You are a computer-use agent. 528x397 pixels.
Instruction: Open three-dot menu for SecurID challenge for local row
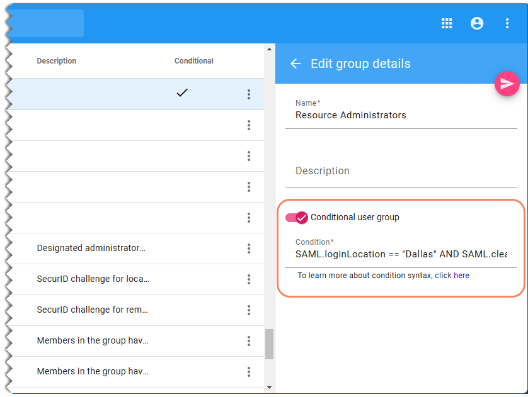tap(249, 279)
